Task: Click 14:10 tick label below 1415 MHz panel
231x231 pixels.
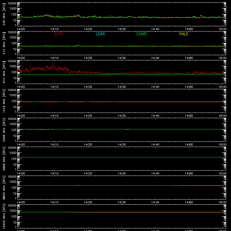Action: coord(54,116)
